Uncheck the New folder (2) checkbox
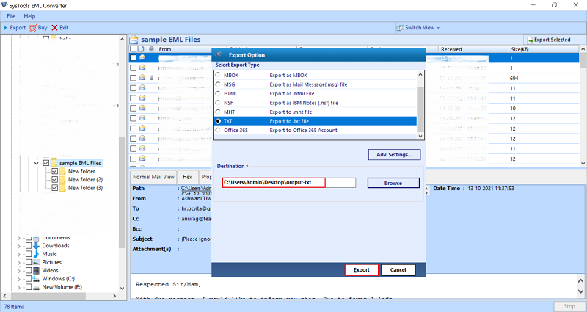 [x=54, y=179]
